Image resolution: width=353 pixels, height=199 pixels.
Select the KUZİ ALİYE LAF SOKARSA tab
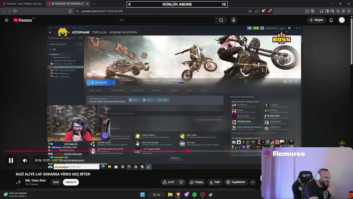[68, 4]
